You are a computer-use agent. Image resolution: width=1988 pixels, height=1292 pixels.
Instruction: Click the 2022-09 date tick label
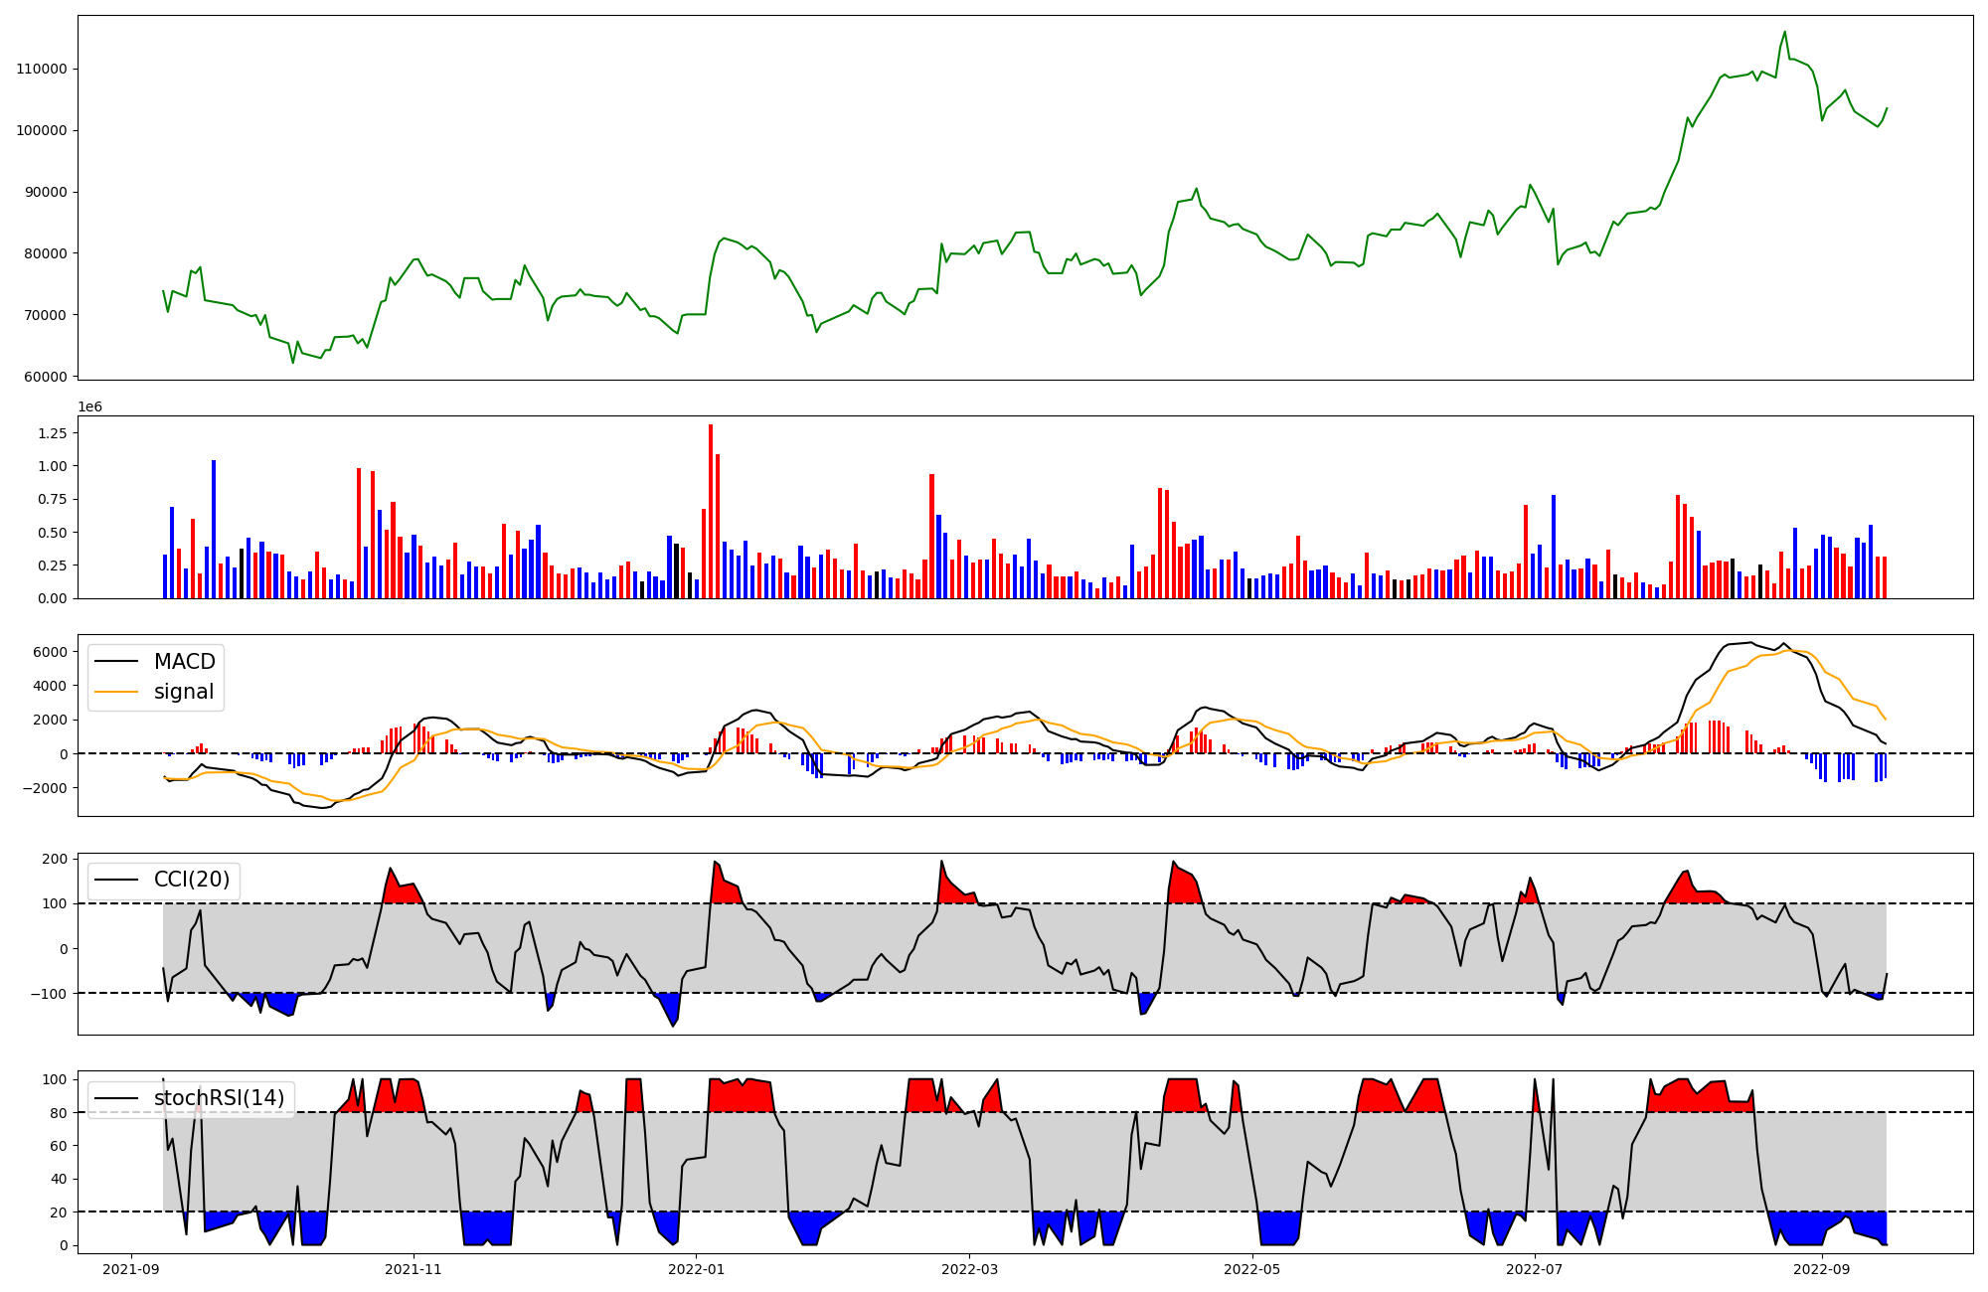click(1821, 1269)
